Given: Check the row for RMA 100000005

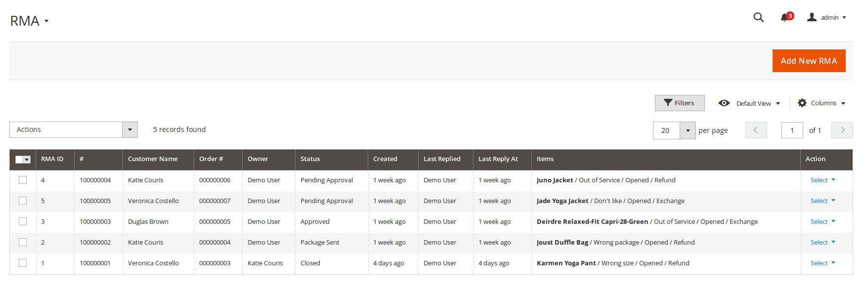Looking at the screenshot, I should (23, 201).
